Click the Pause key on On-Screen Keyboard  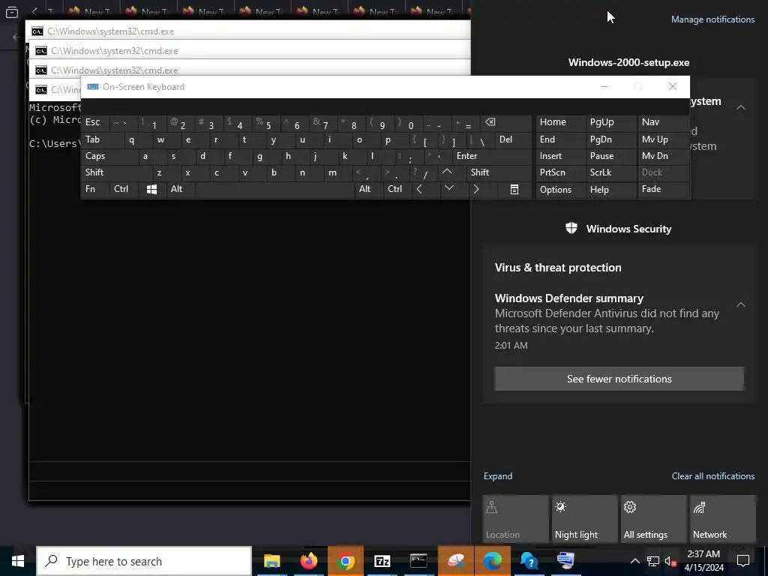610,156
